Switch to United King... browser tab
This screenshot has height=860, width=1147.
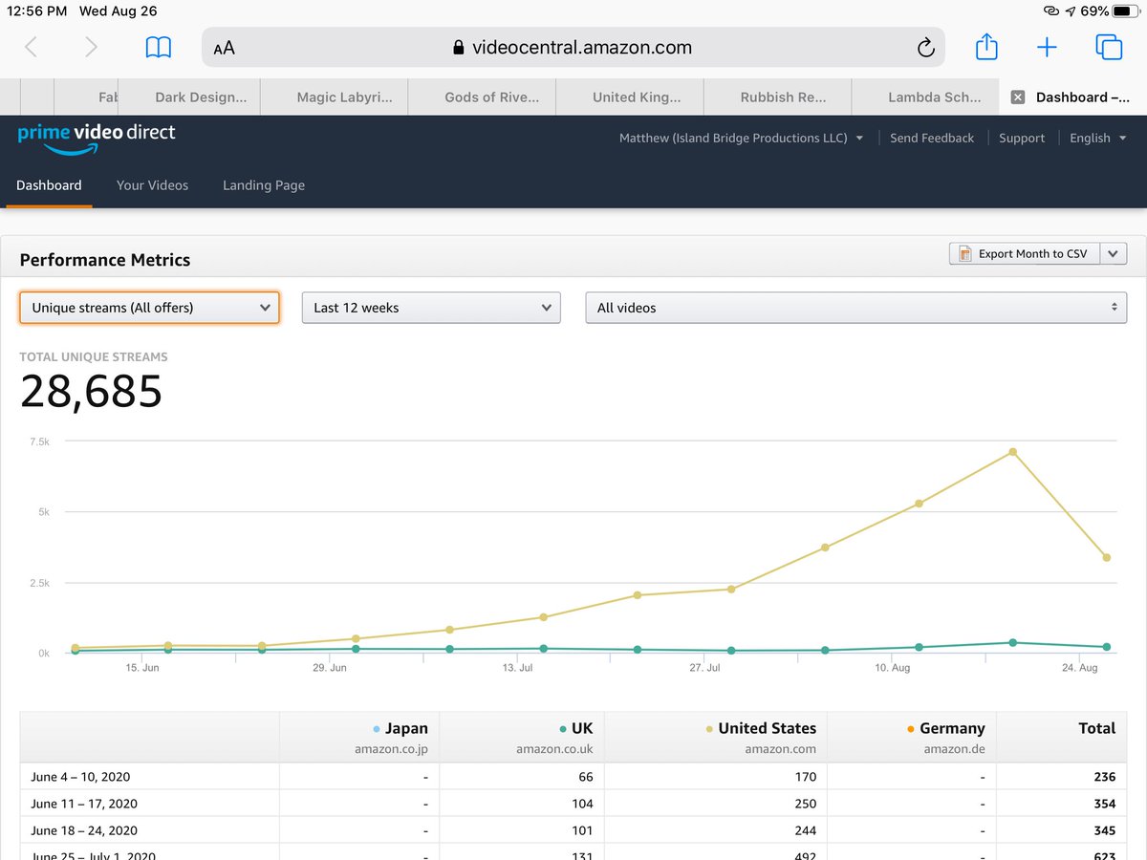pos(637,97)
